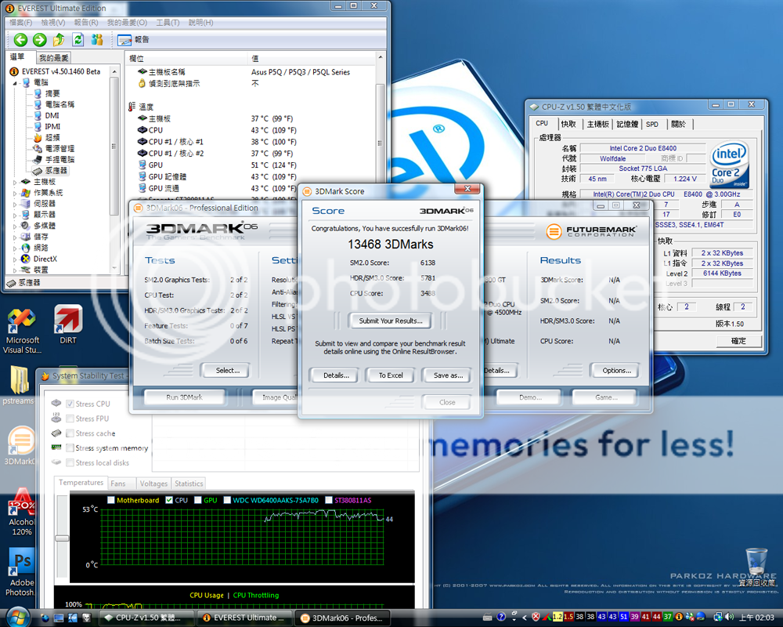Image resolution: width=783 pixels, height=627 pixels.
Task: Open the Adobe Photoshop desktop shortcut
Action: tap(21, 572)
